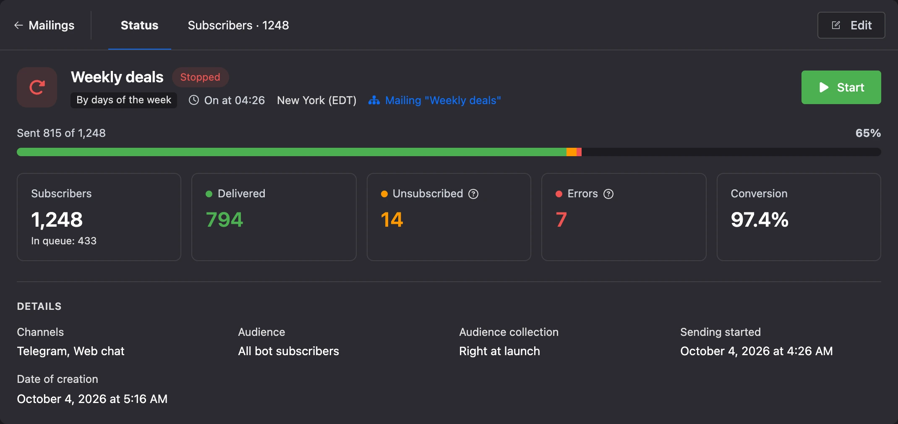
Task: Click the 65% progress percentage
Action: [868, 133]
